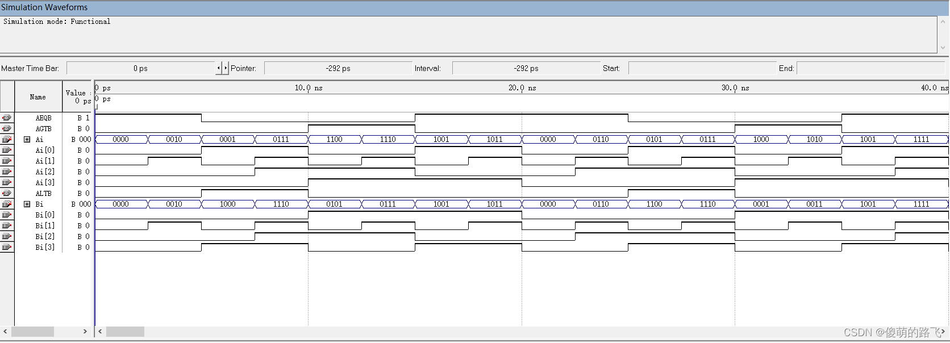The image size is (950, 343).
Task: Click the Start time field
Action: (x=702, y=68)
